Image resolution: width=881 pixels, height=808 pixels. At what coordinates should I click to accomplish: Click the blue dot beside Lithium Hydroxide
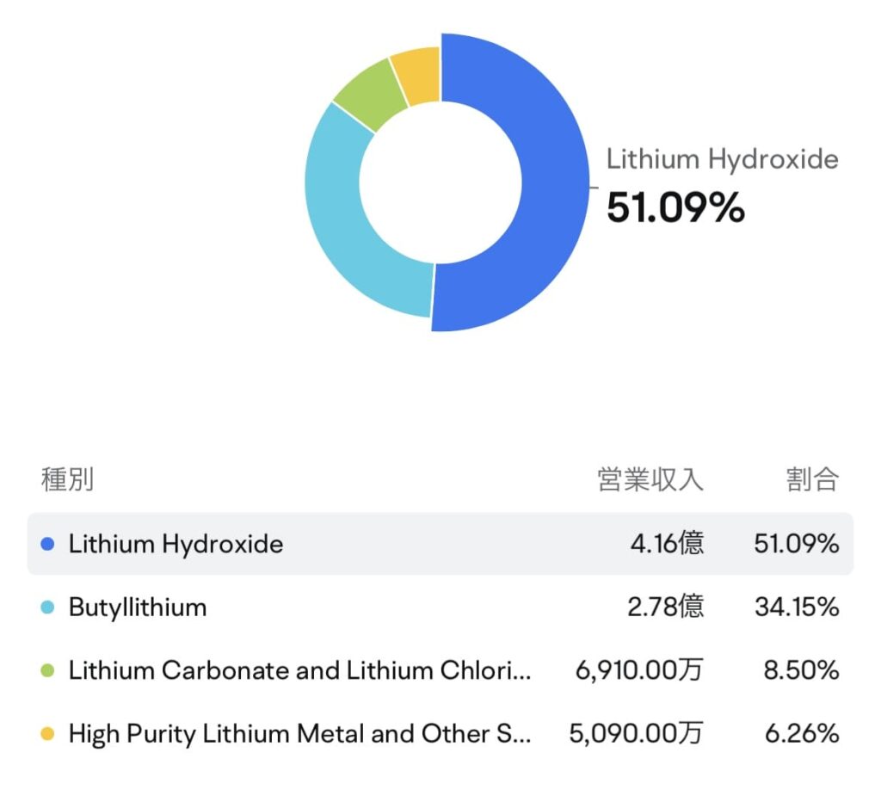coord(48,544)
